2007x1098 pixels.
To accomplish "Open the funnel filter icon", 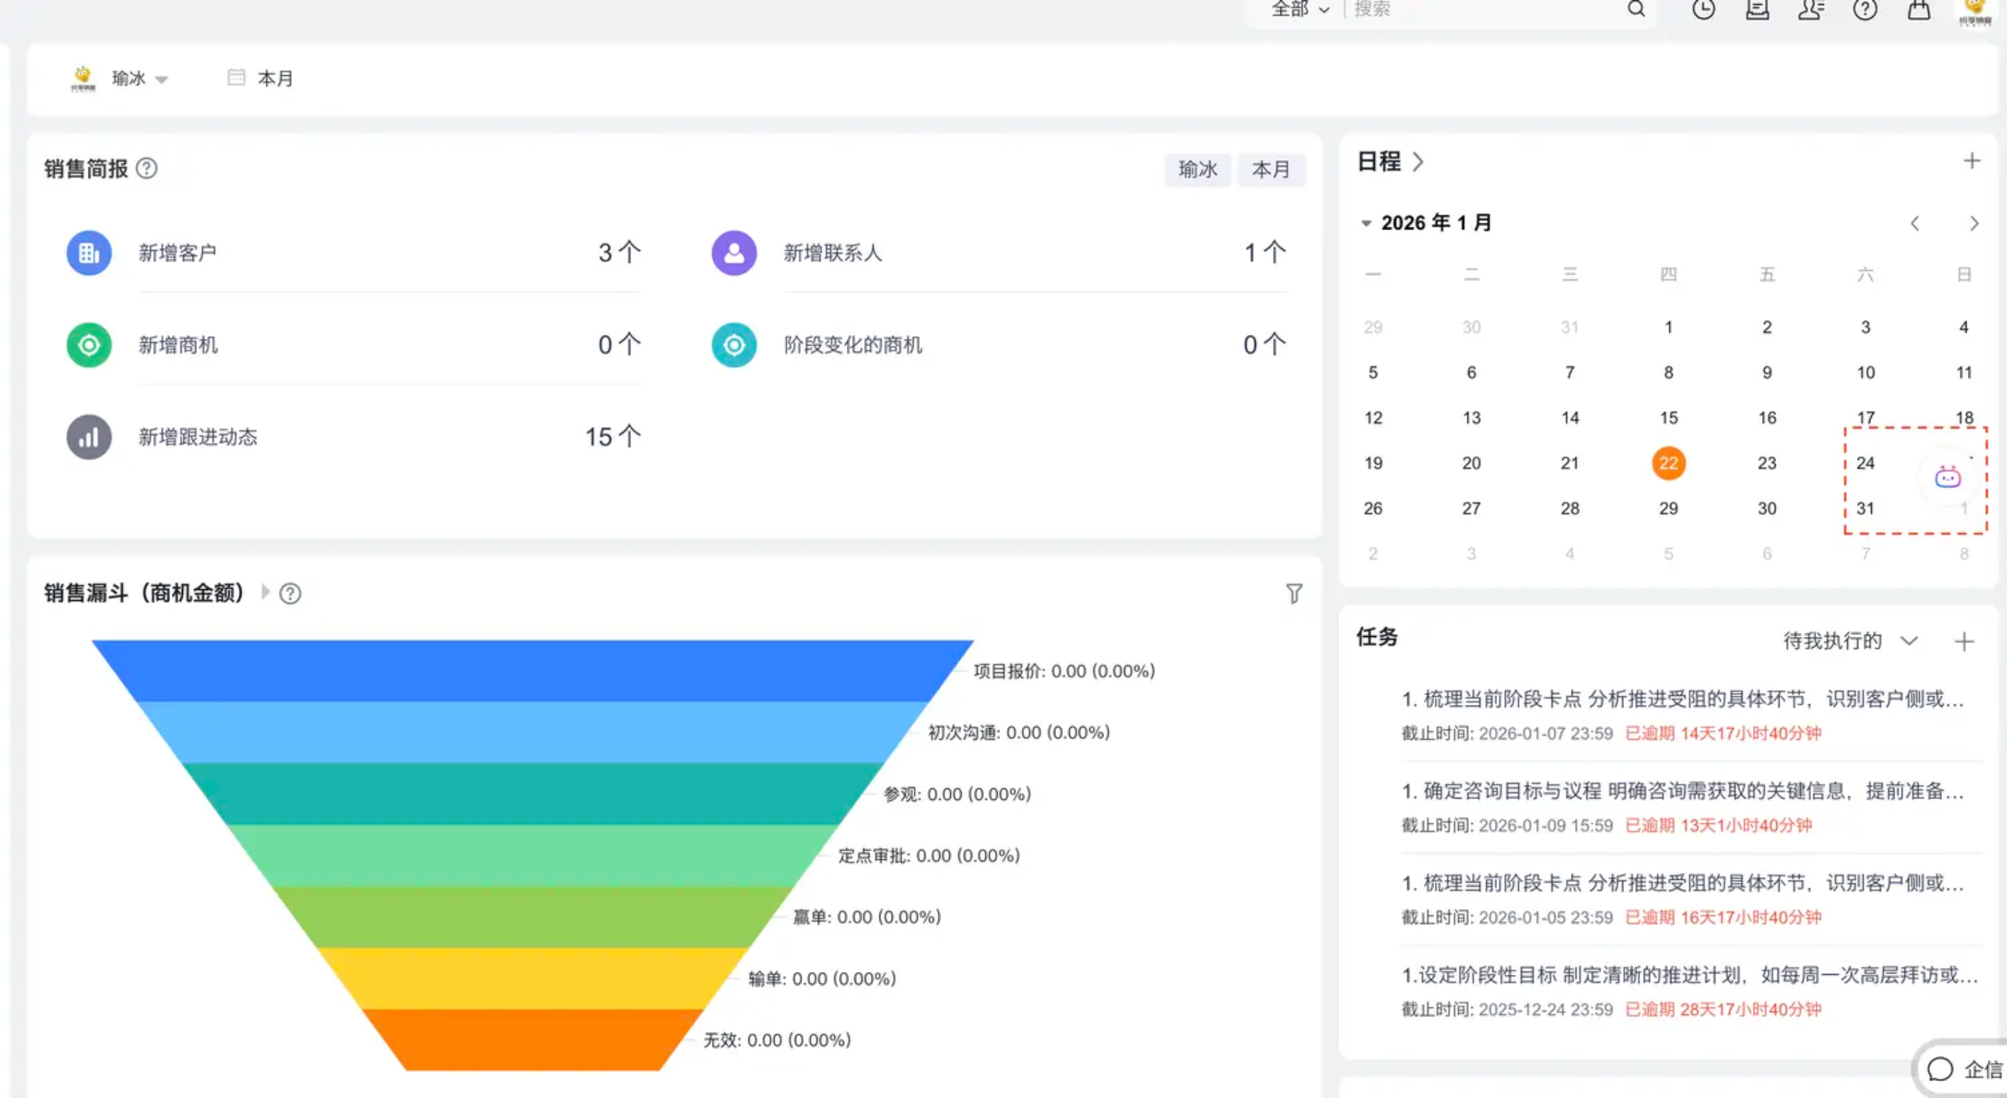I will pyautogui.click(x=1293, y=594).
